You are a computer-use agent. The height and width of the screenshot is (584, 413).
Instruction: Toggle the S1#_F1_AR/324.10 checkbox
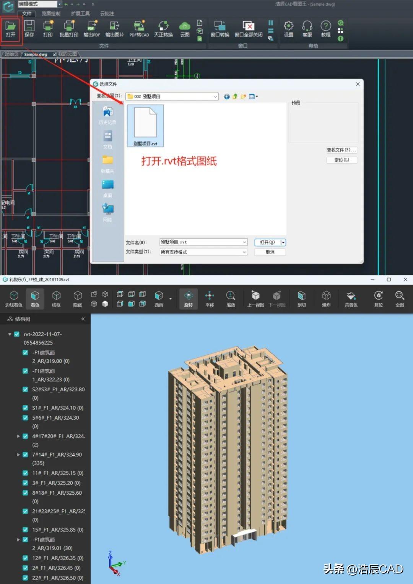(25, 407)
